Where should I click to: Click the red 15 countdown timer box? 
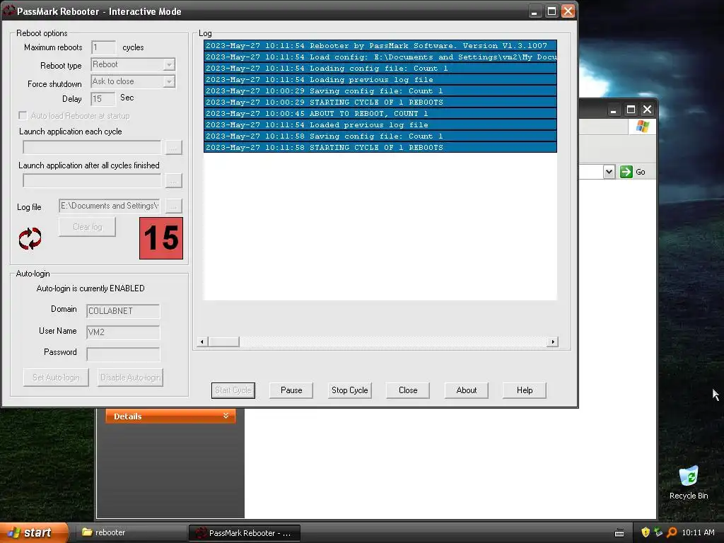tap(161, 238)
